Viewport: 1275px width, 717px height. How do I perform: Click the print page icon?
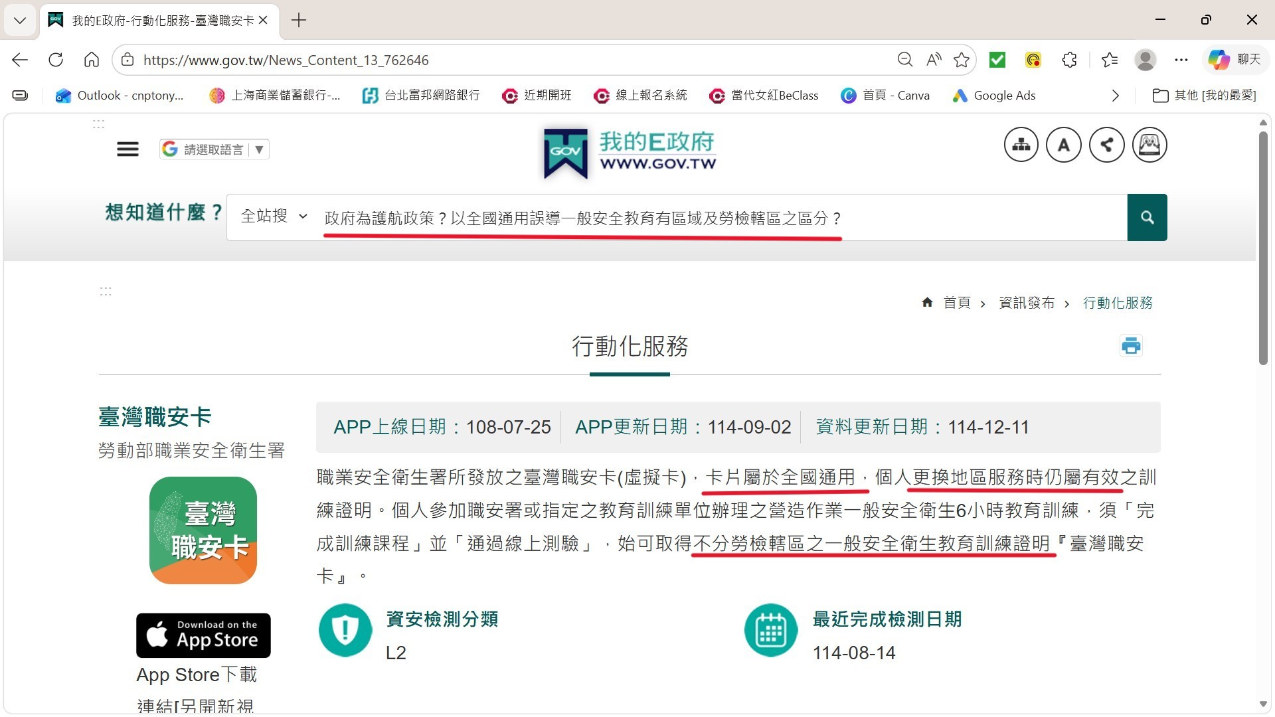(1131, 346)
